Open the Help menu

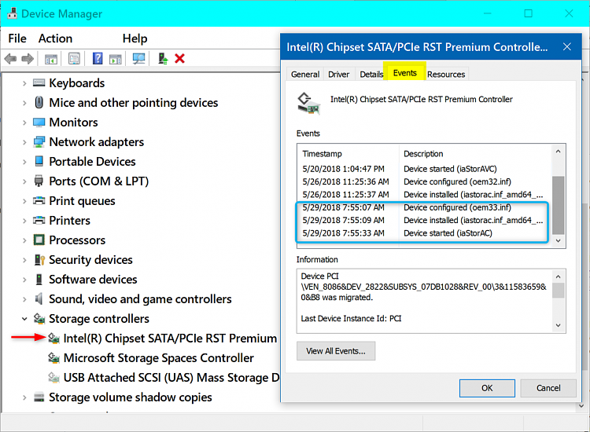(x=135, y=38)
